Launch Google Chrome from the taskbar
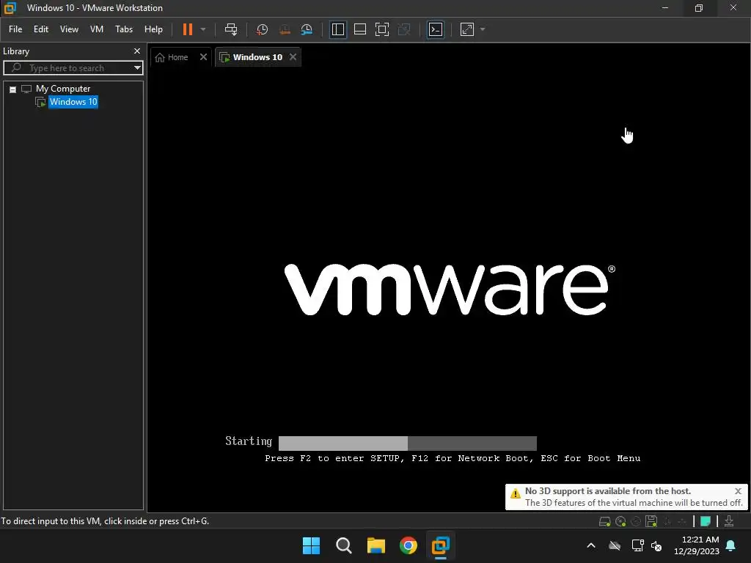The width and height of the screenshot is (751, 563). (408, 545)
